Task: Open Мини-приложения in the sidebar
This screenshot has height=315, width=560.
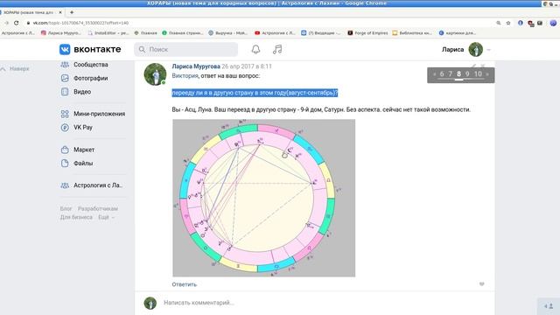Action: [99, 114]
